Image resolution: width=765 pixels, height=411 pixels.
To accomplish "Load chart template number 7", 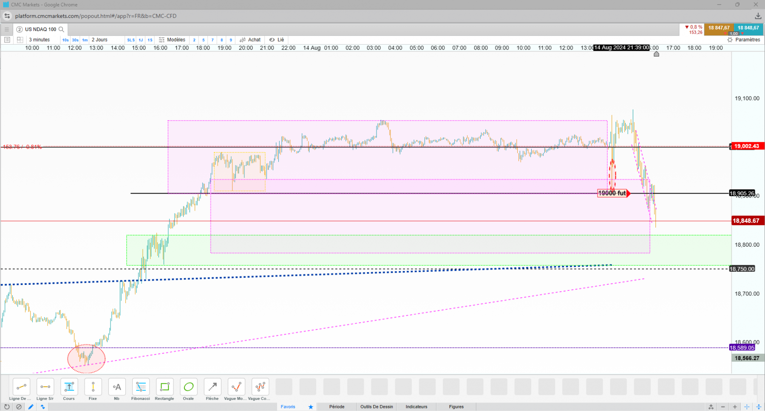I will (212, 40).
